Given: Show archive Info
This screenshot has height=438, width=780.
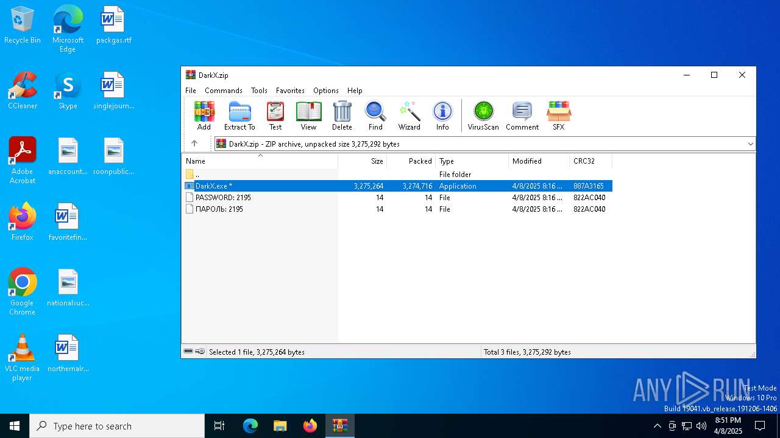Looking at the screenshot, I should 442,116.
